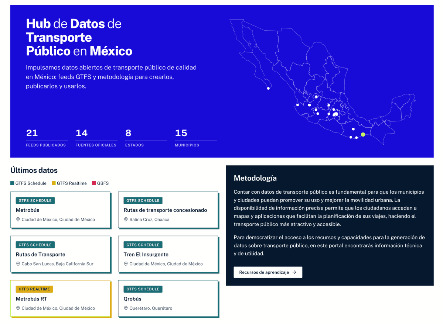Click the Recursos de aprendizaje button
The width and height of the screenshot is (443, 324).
point(268,272)
